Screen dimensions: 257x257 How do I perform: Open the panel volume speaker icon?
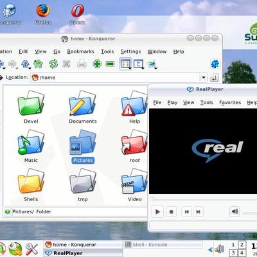219,249
